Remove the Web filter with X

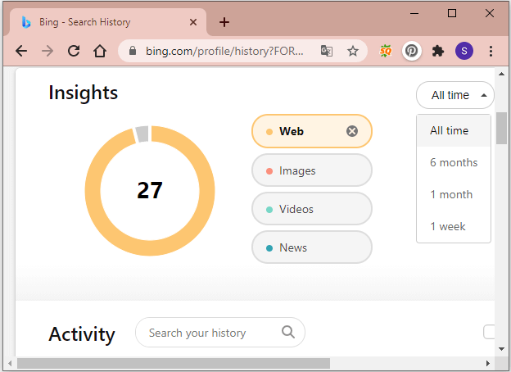point(352,131)
